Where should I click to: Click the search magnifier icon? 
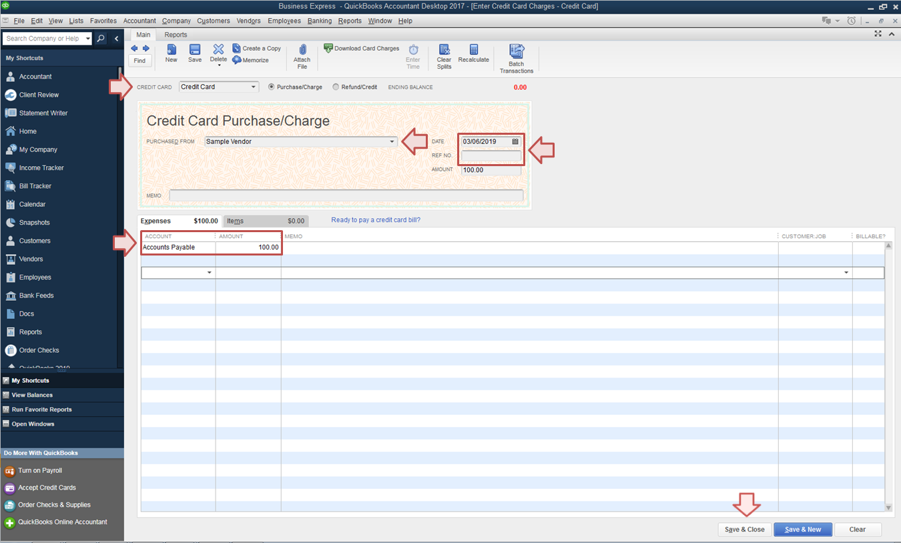[x=101, y=39]
